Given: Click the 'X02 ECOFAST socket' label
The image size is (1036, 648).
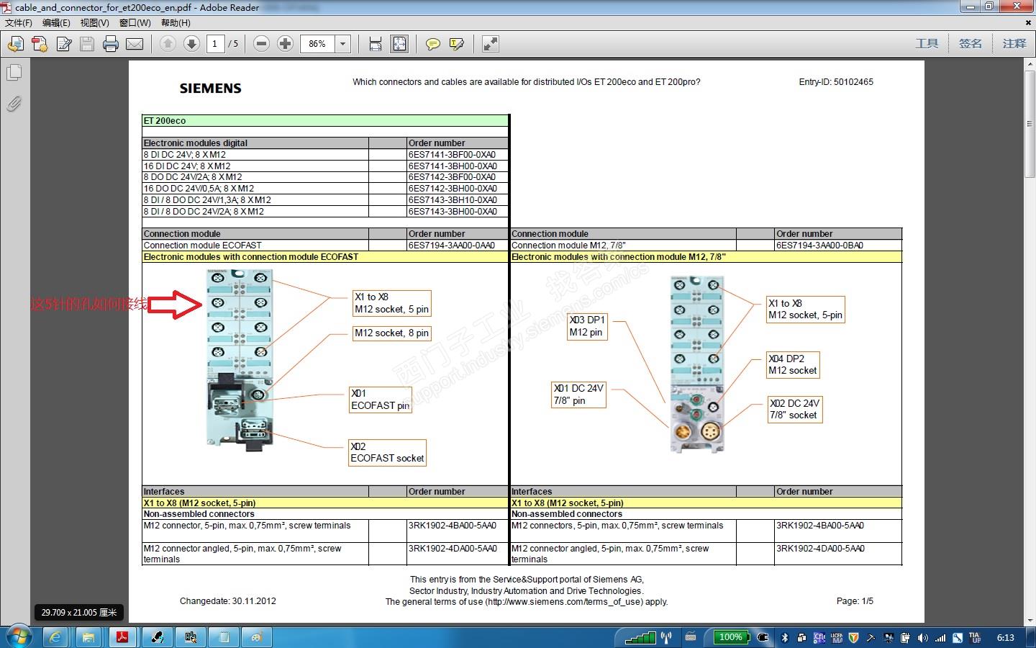Looking at the screenshot, I should tap(387, 452).
